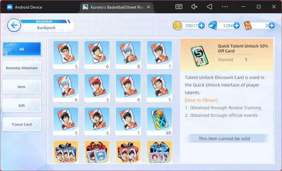The width and height of the screenshot is (282, 171).
Task: Switch to the Item tab
Action: [x=22, y=87]
